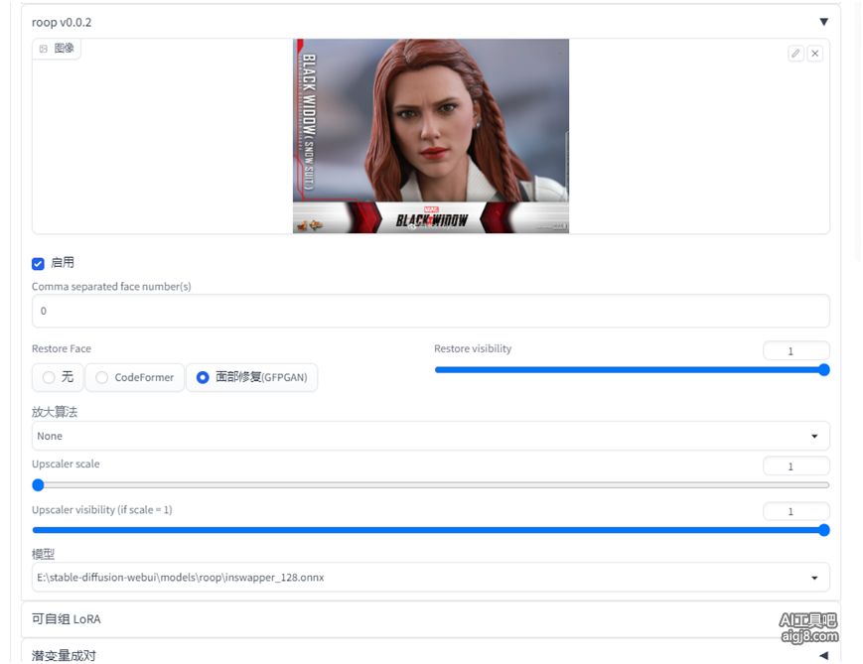
Task: Expand the 潜变量成对 section arrow
Action: click(x=823, y=655)
